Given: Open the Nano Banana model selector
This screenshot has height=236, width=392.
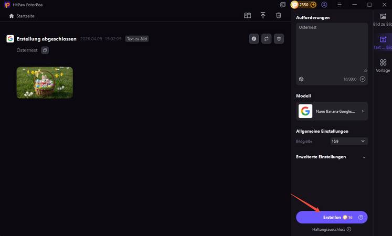Looking at the screenshot, I should click(332, 111).
